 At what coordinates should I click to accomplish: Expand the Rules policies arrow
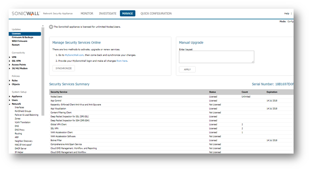click(x=10, y=81)
